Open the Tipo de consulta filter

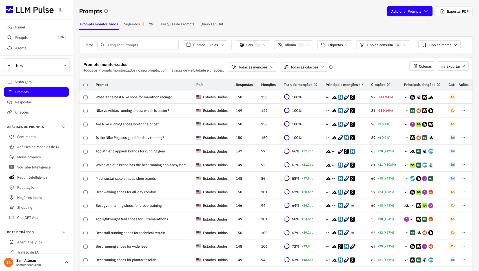click(383, 45)
